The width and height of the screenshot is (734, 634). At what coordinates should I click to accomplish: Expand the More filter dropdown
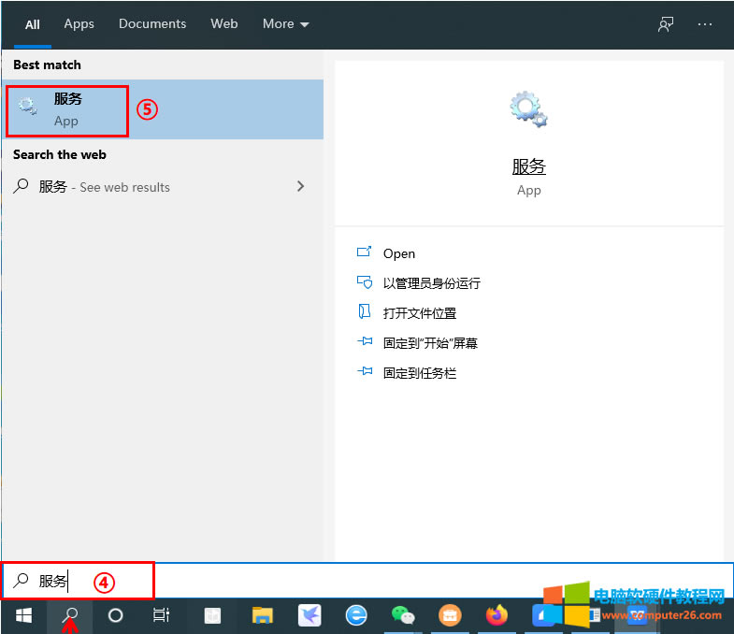[285, 24]
